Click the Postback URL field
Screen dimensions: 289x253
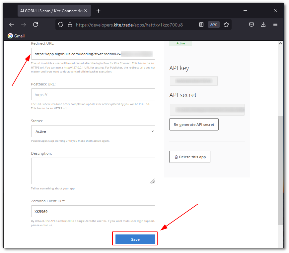[93, 94]
